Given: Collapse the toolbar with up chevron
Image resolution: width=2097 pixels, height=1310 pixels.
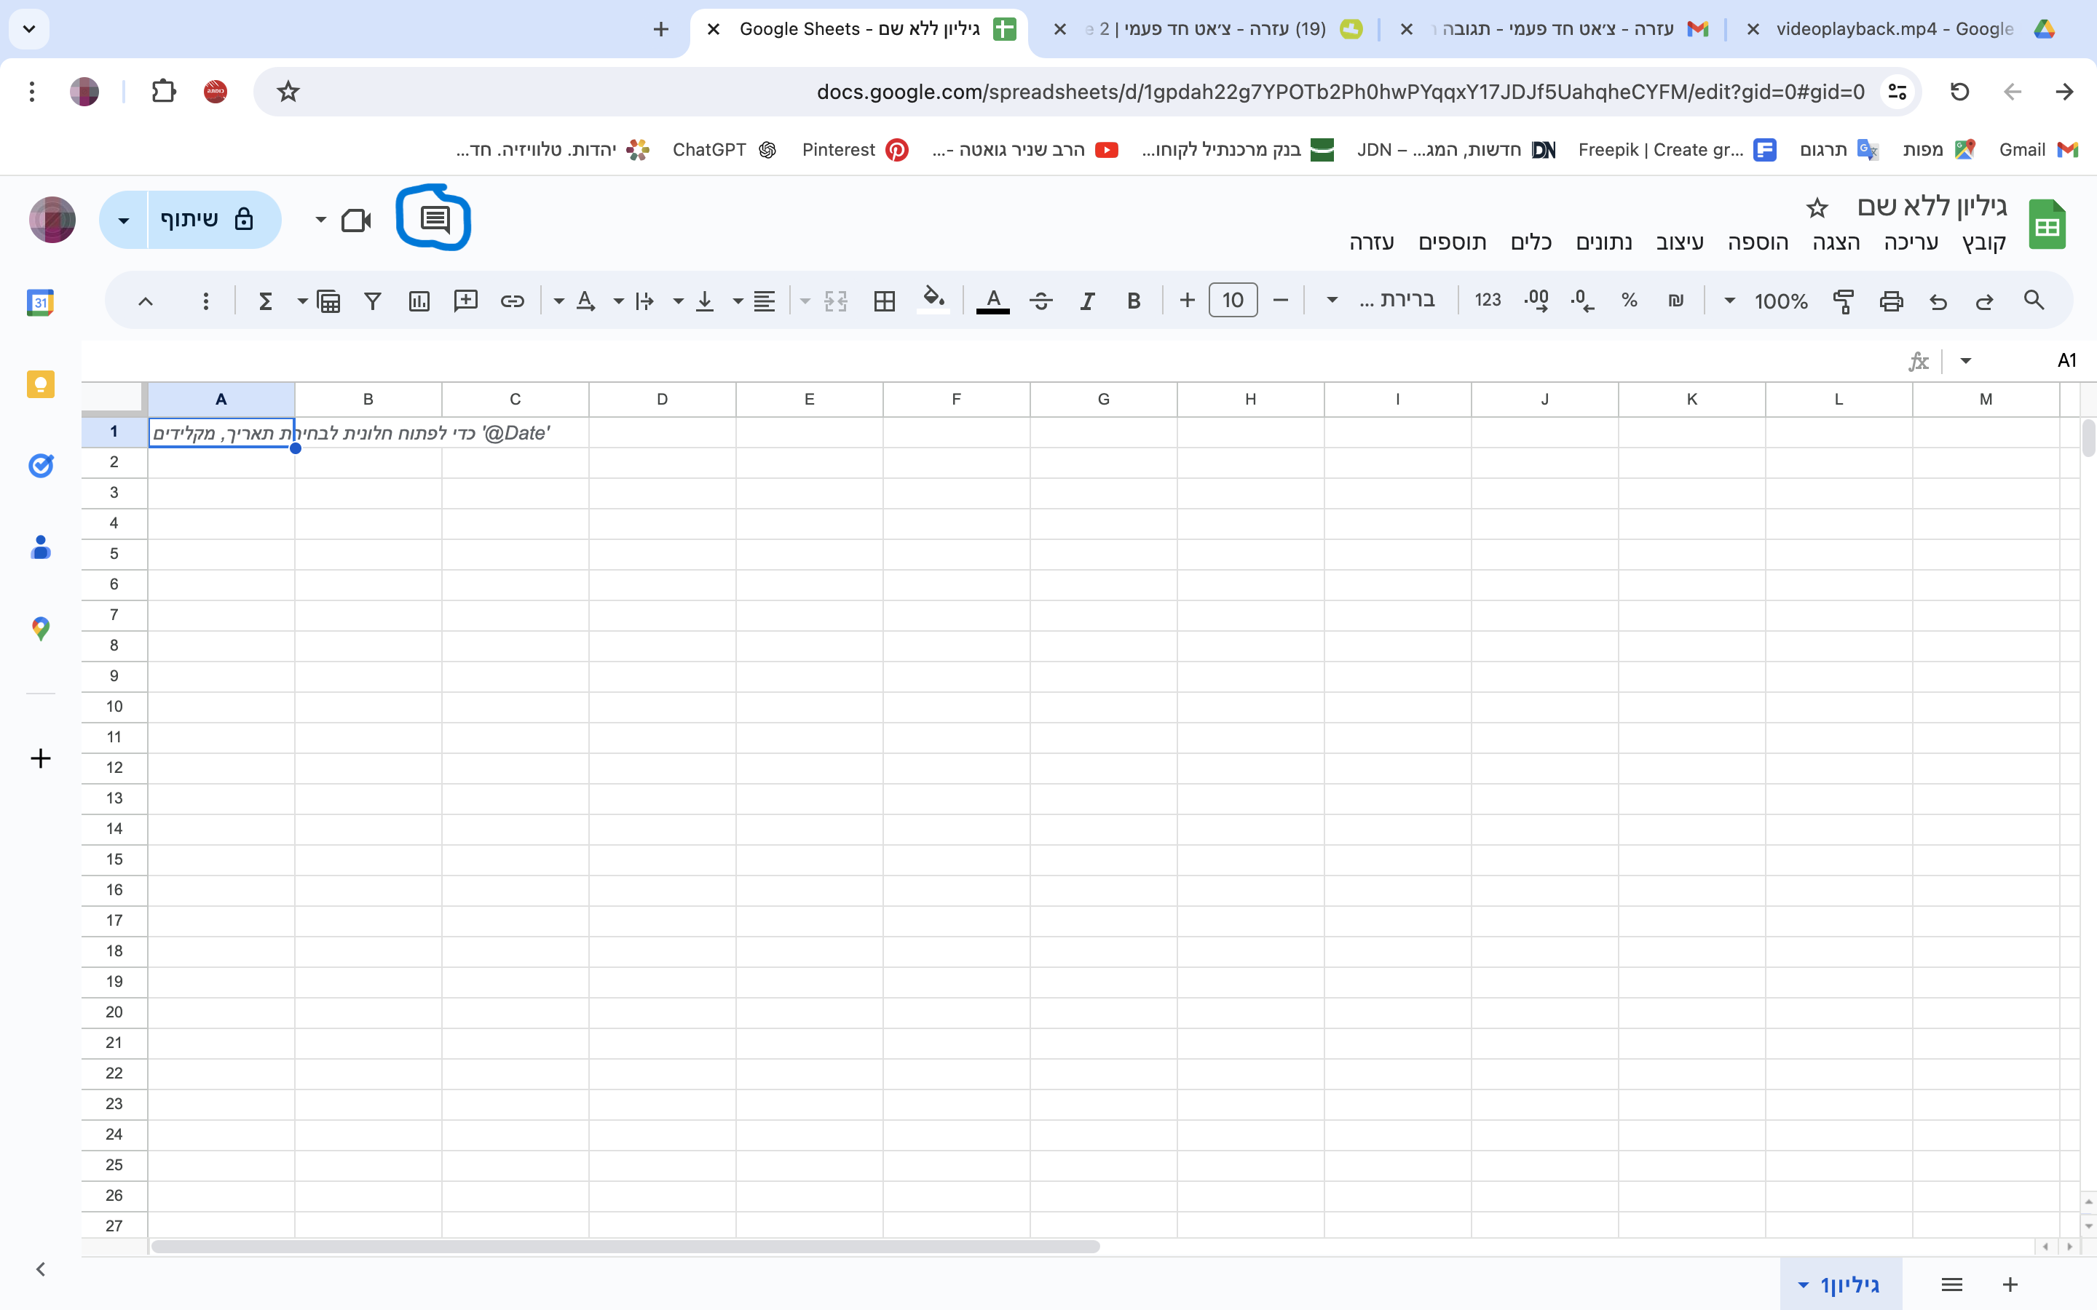Looking at the screenshot, I should coord(146,301).
